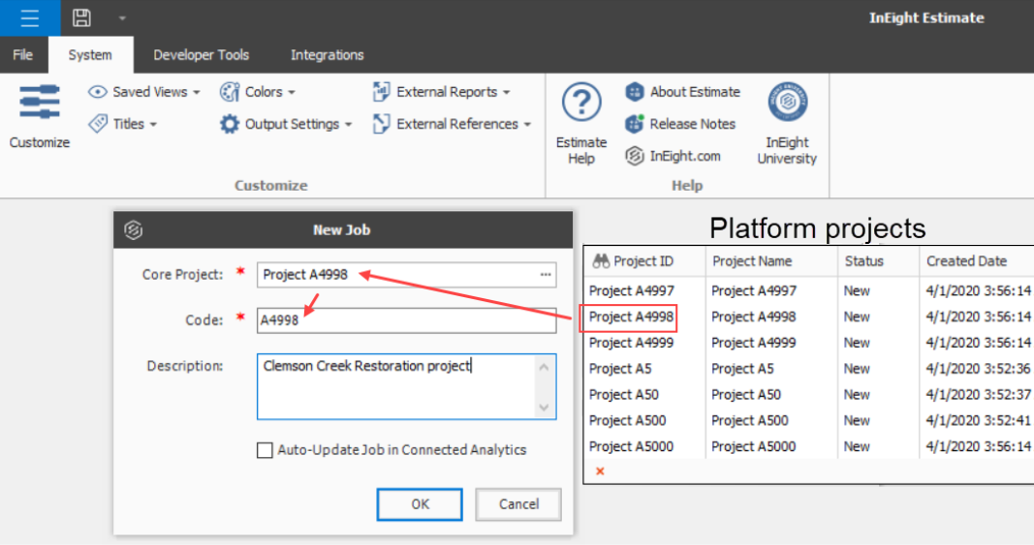Expand the External Reports dropdown

click(442, 92)
